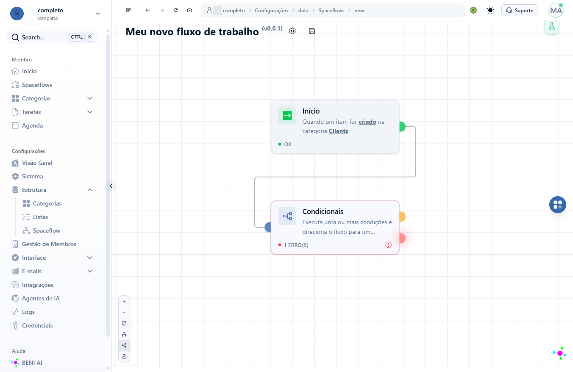
Task: Save the workflow with the disk icon
Action: coord(312,31)
